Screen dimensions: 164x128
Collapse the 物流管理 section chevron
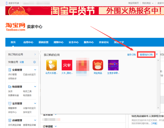[x=35, y=87]
